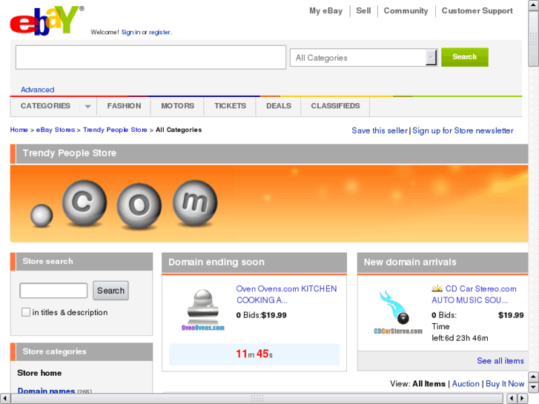The width and height of the screenshot is (539, 404).
Task: Click the horizontal scrollbar right arrow
Action: pyautogui.click(x=523, y=399)
